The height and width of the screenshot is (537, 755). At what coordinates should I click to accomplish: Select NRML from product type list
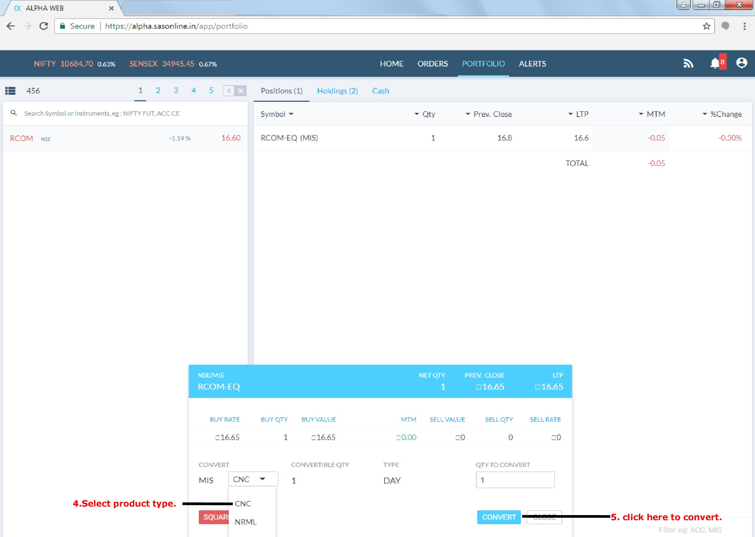[245, 522]
